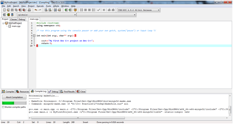Screen dimensions: 233x124
Task: Click the Find toolbar icon
Action: 46,10
